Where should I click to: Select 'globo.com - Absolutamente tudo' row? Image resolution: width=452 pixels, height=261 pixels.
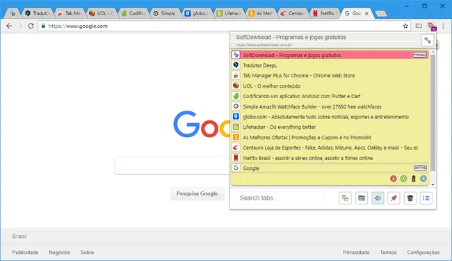pos(330,116)
